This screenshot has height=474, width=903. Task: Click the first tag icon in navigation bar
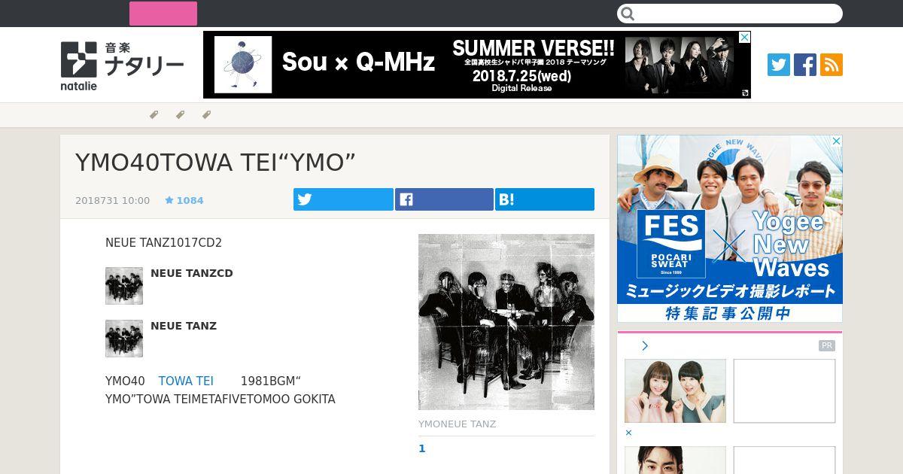(154, 115)
